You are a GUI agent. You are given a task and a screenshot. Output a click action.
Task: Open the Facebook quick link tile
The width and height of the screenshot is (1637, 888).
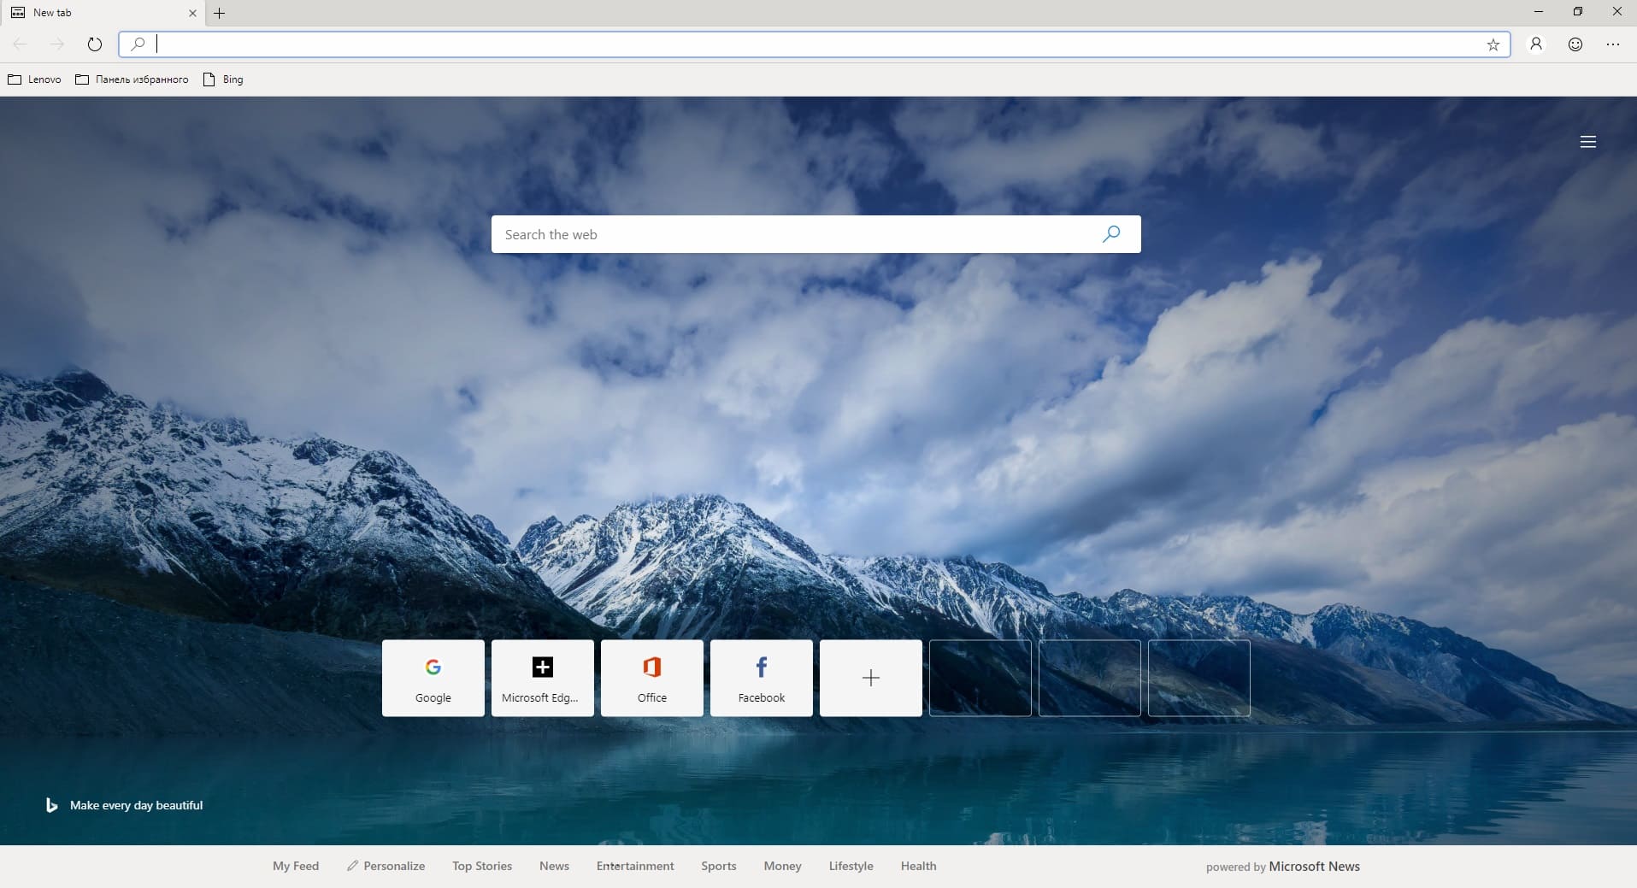coord(762,678)
